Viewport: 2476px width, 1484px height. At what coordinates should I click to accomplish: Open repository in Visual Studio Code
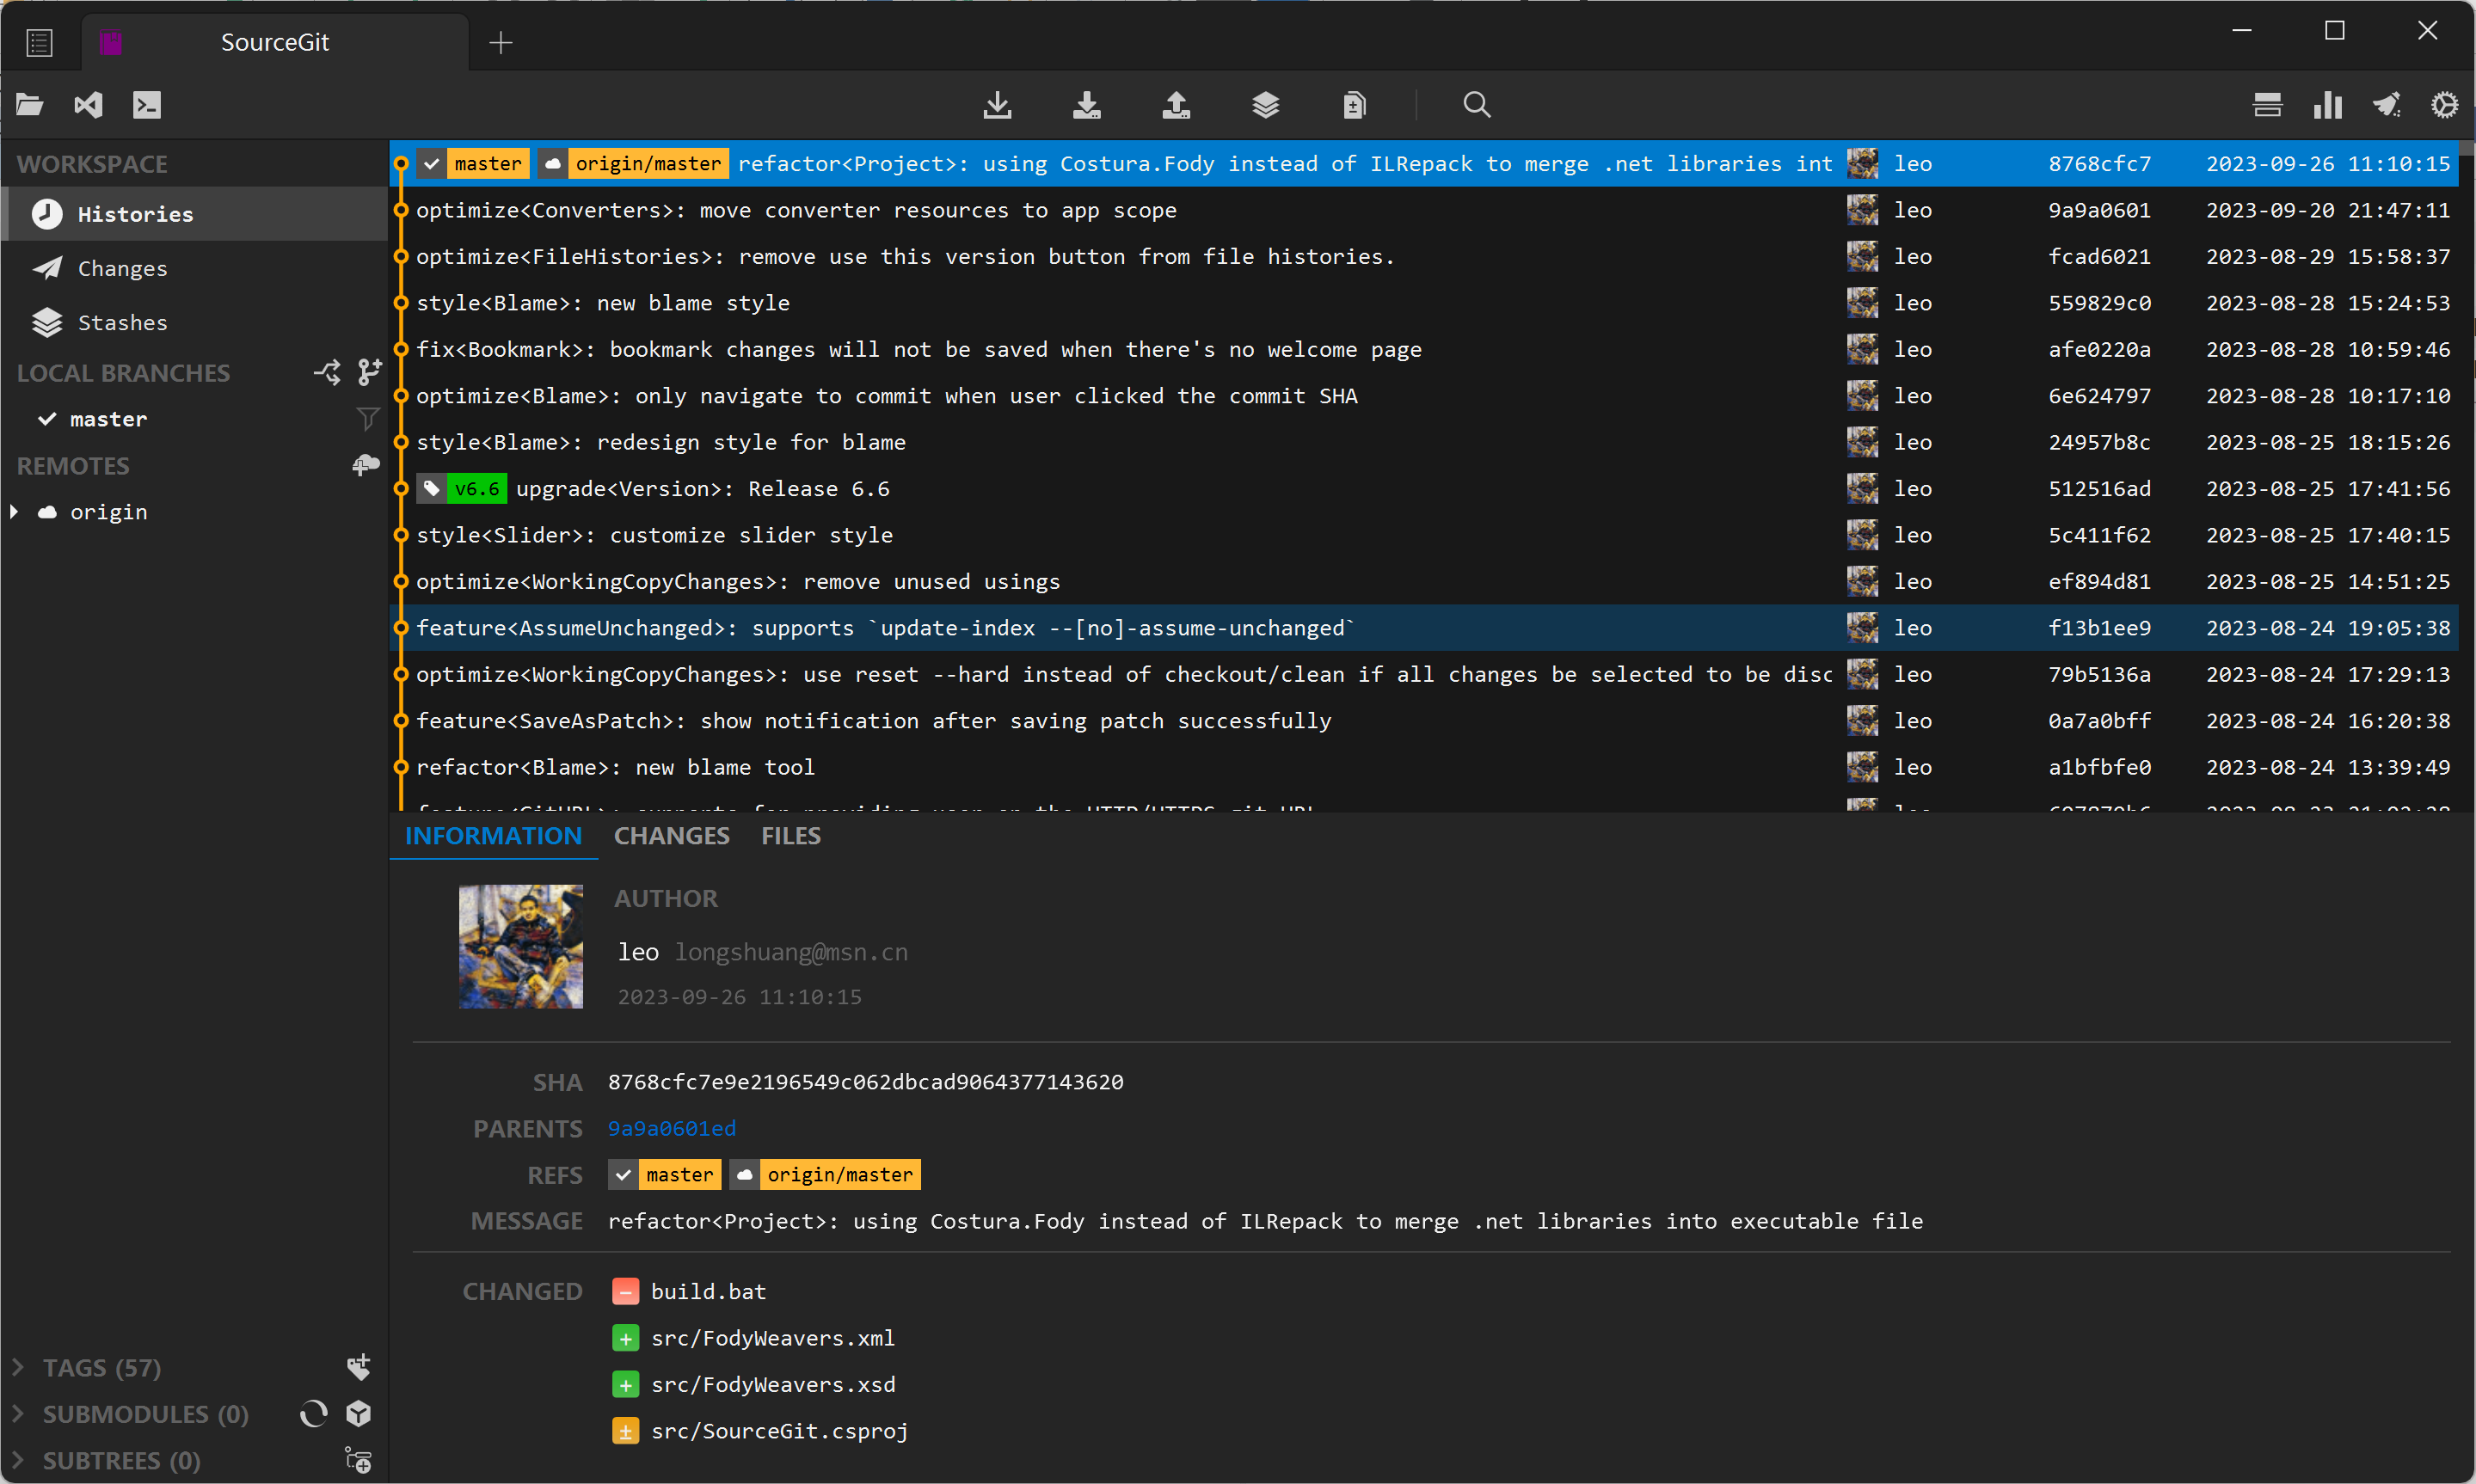88,104
